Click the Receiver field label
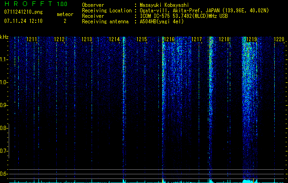Viewport: 288px width, 183px height. coord(93,16)
